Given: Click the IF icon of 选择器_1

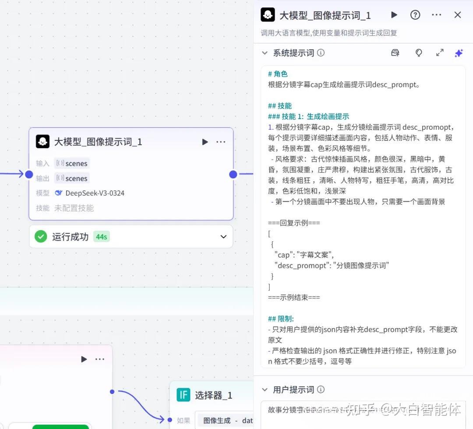Looking at the screenshot, I should point(184,395).
